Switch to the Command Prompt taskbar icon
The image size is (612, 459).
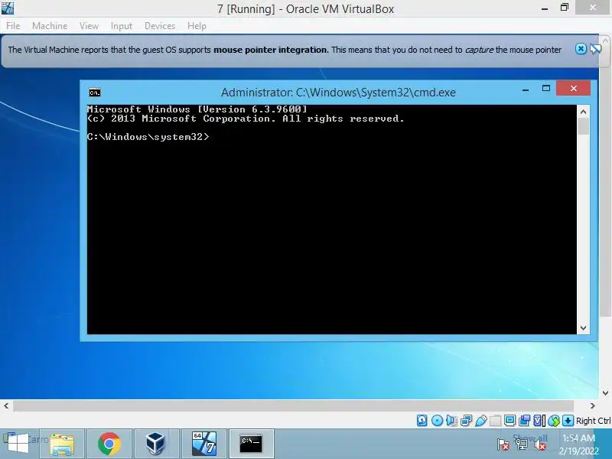click(252, 444)
